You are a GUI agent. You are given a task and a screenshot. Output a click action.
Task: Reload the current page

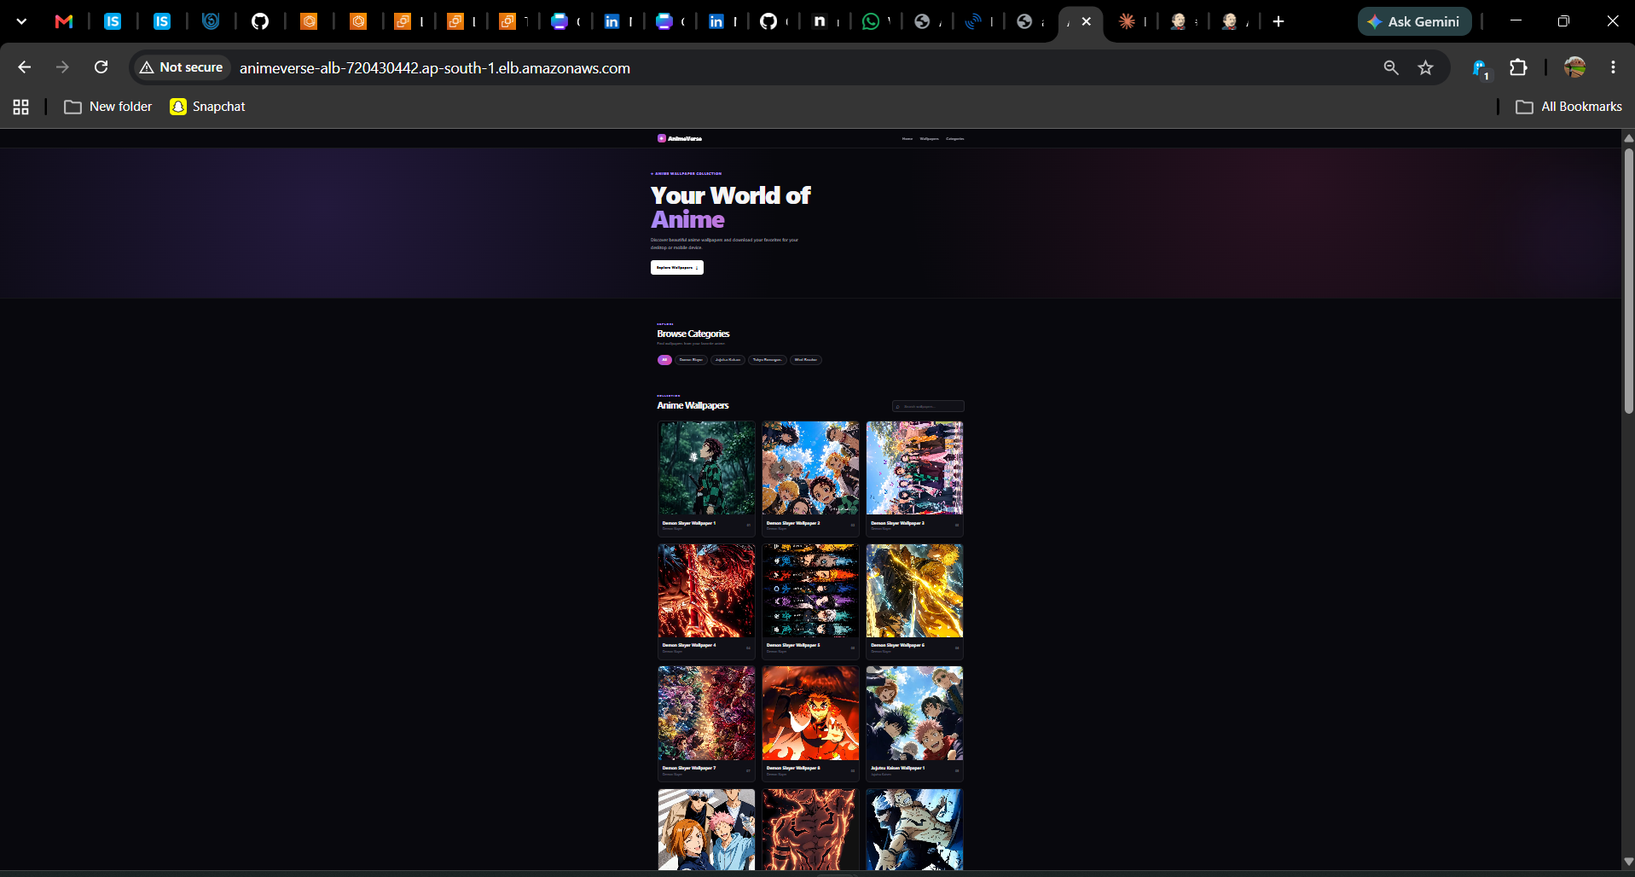(101, 67)
